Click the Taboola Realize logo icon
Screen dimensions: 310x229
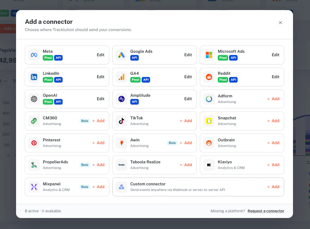click(121, 165)
